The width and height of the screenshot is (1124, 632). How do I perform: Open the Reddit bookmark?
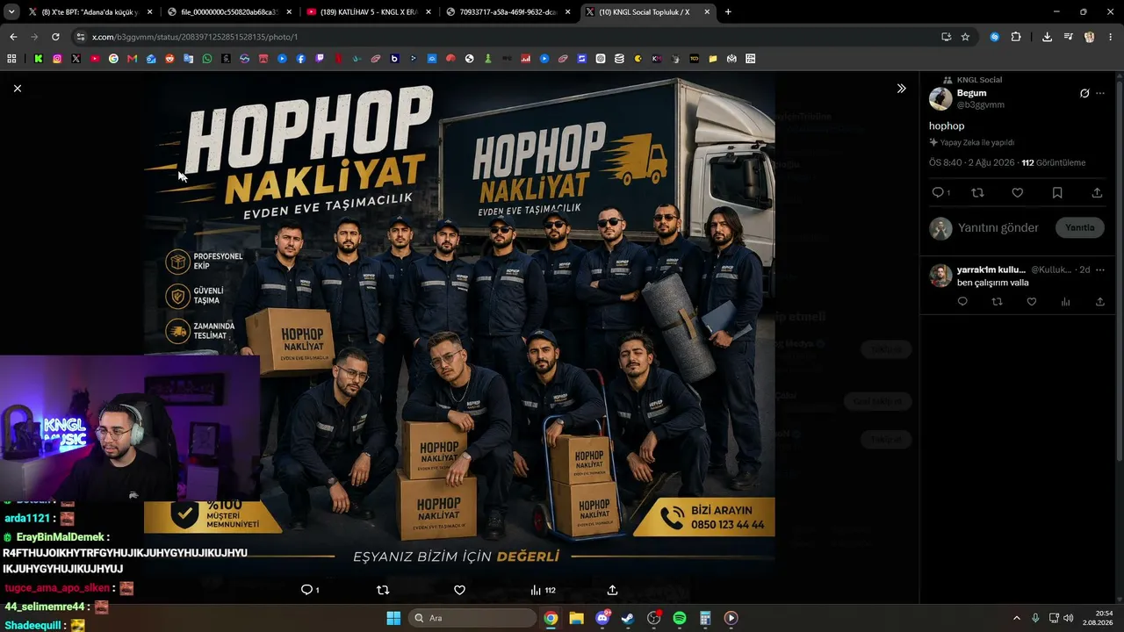[169, 59]
